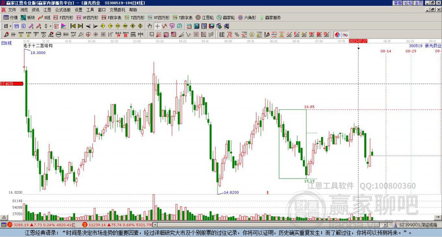
Task: Click the 板块 toolbar button
Action: click(28, 17)
